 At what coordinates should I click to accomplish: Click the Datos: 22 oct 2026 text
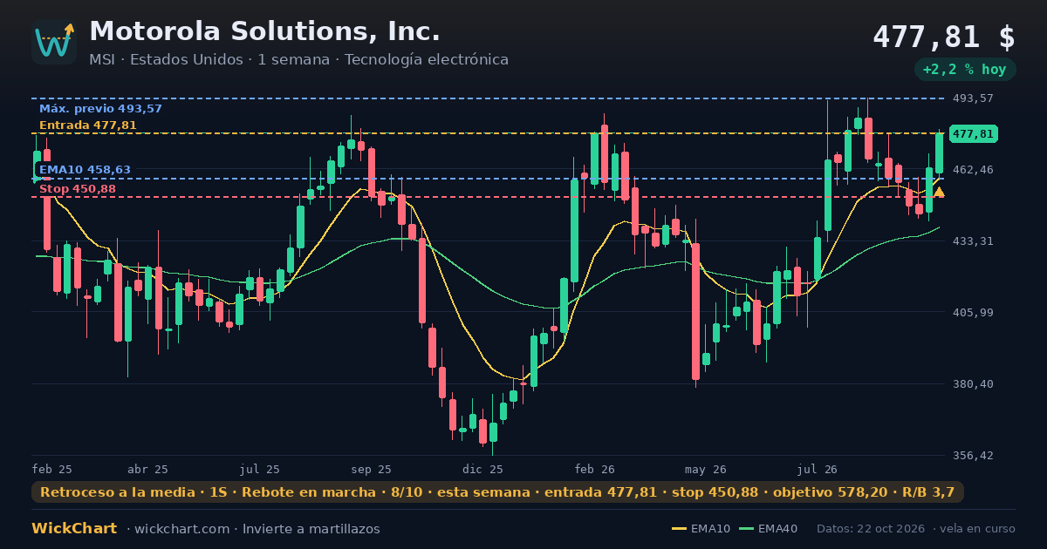coord(871,529)
